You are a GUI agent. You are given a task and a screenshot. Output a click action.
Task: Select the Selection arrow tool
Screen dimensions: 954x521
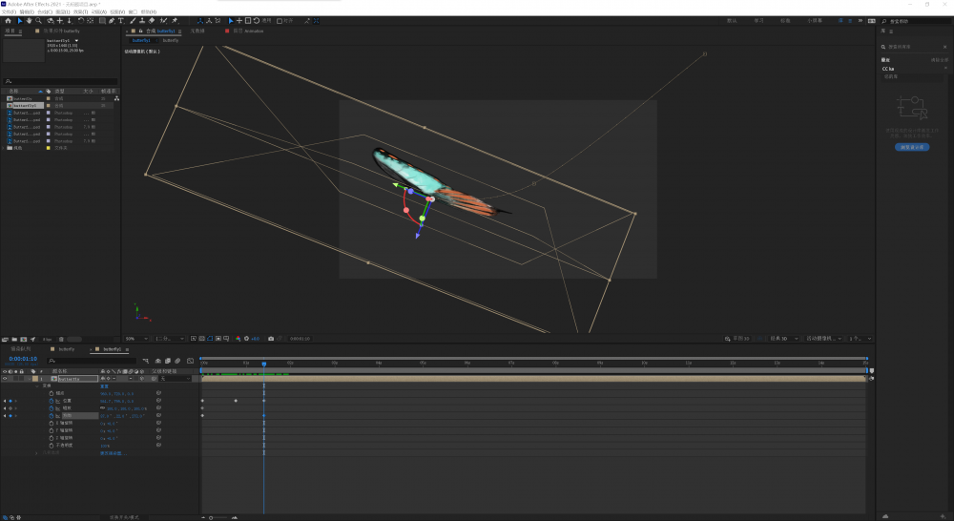pos(19,21)
